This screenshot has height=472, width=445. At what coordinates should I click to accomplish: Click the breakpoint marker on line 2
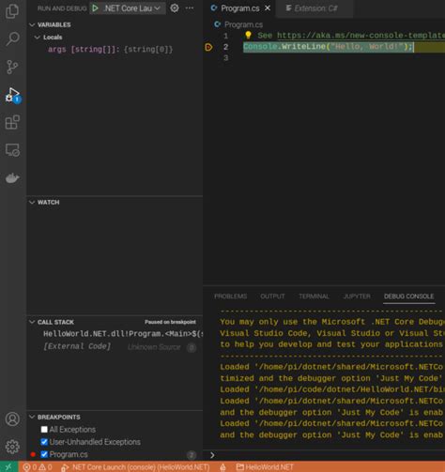[208, 47]
